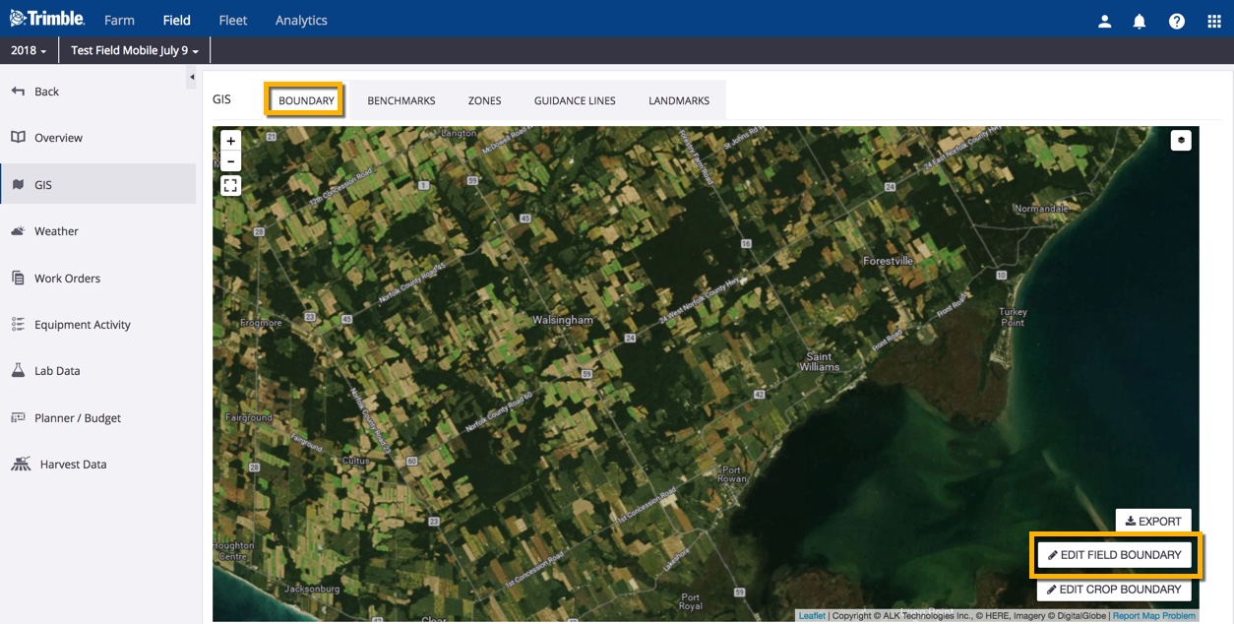The width and height of the screenshot is (1234, 624).
Task: Switch to the Benchmarks tab
Action: 401,100
